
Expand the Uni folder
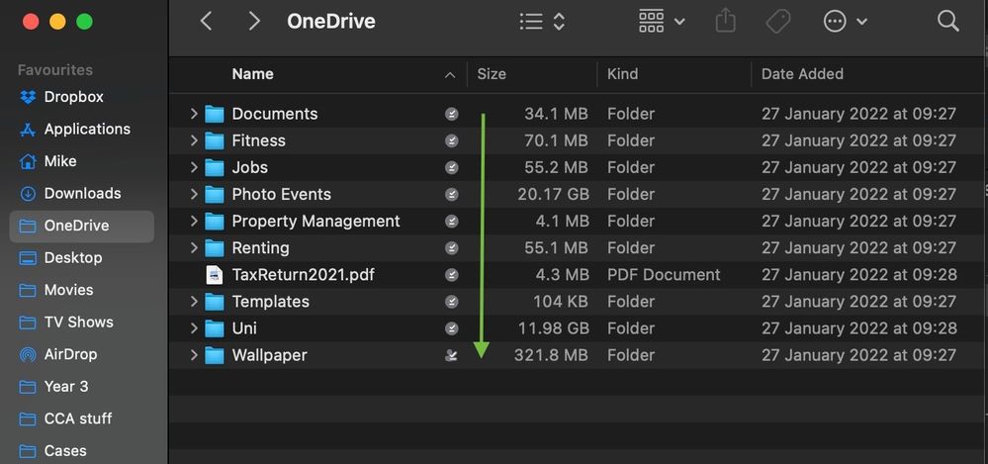(194, 328)
